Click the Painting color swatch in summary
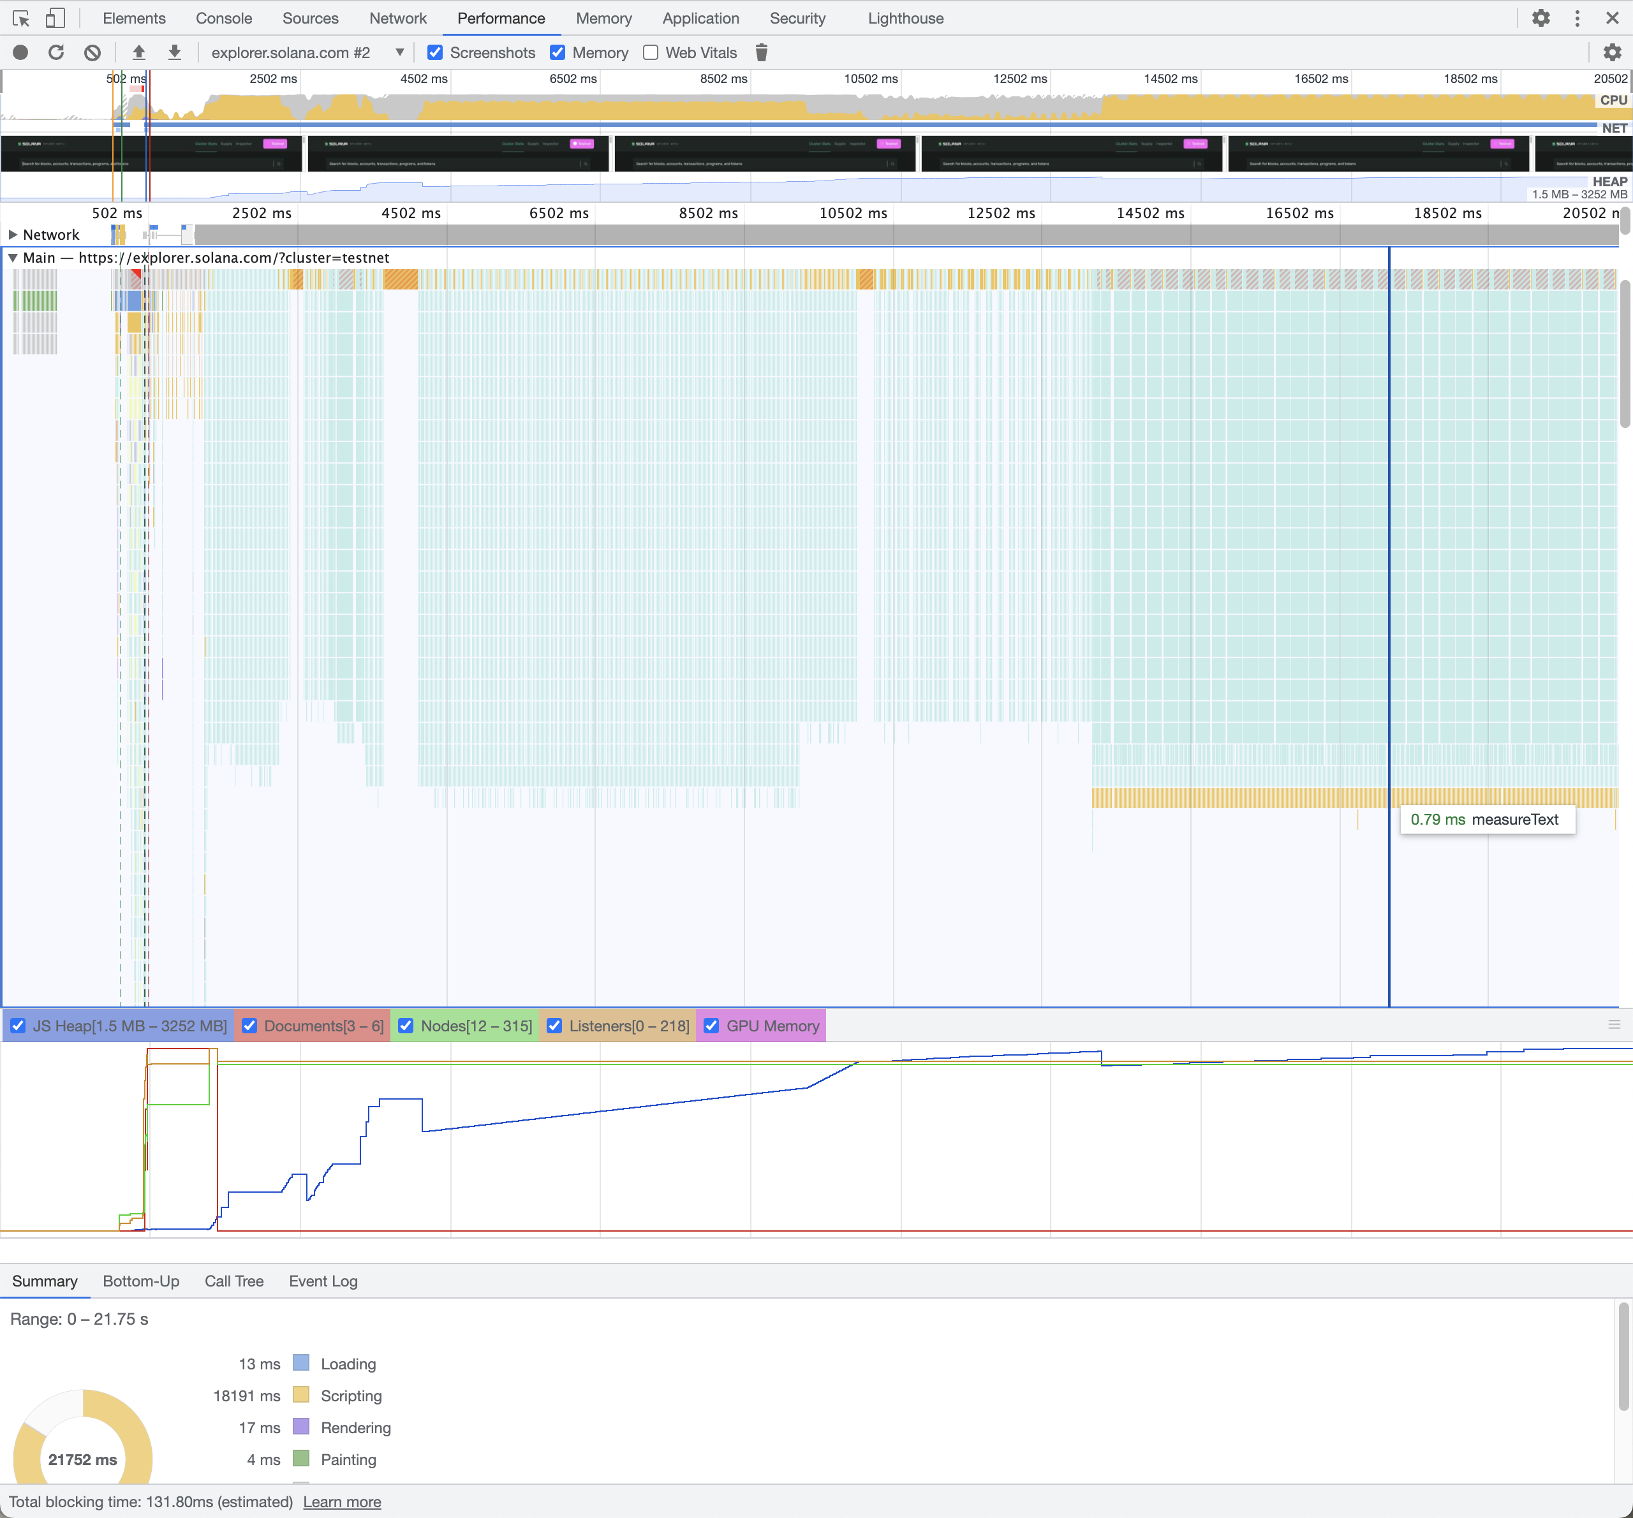Screen dimensions: 1633x1518 click(x=302, y=1459)
